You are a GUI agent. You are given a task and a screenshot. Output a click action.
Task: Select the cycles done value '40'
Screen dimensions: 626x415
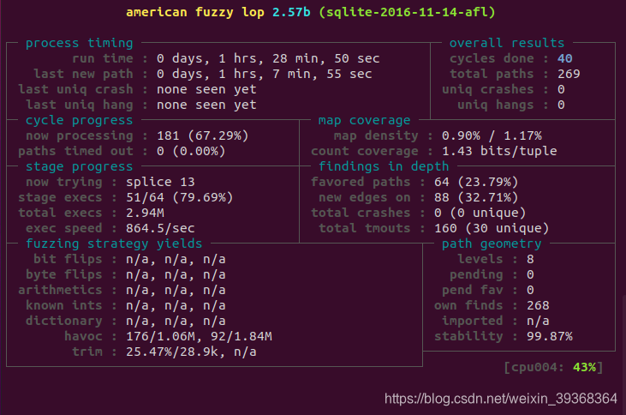565,59
